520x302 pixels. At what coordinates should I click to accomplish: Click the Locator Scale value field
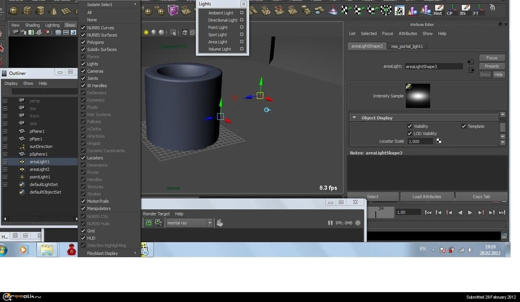point(420,141)
